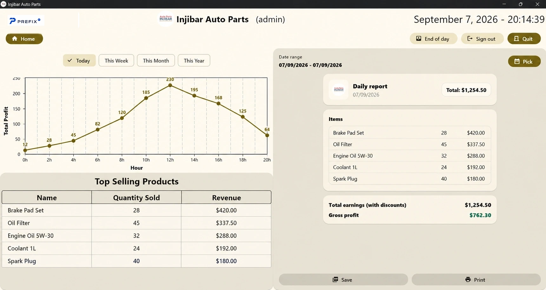Click the Injibar Auto Parts header logo

166,19
